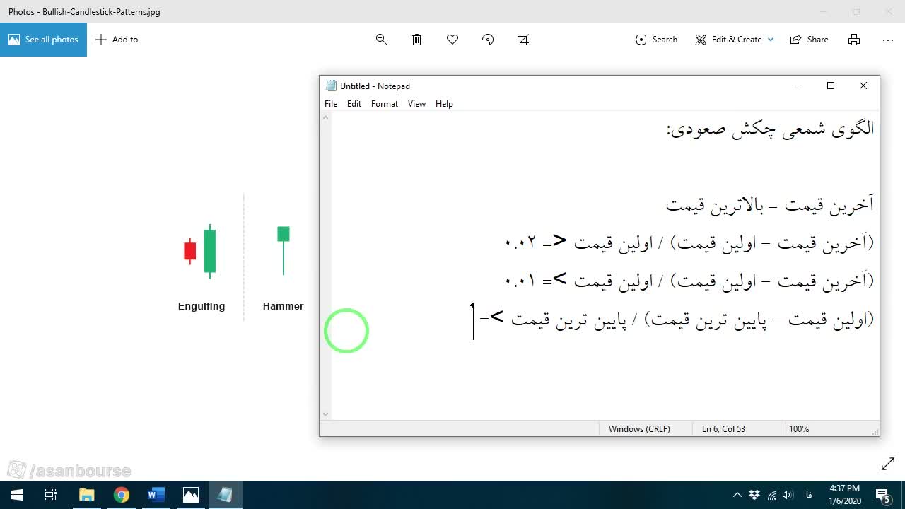Click the green Hammer candlestick image
This screenshot has width=905, height=509.
click(284, 250)
